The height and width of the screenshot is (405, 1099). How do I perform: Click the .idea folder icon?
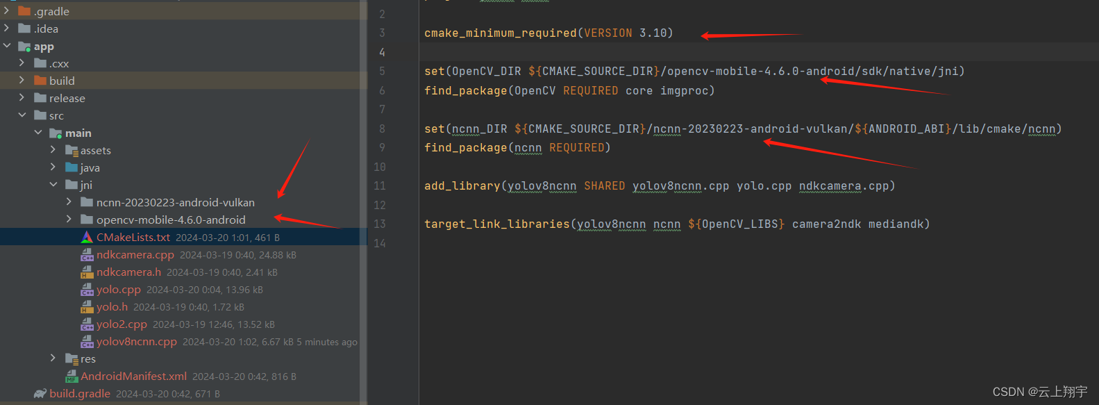[24, 28]
